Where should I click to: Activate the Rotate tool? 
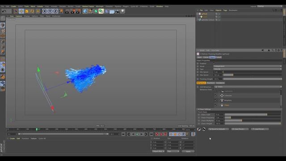[32, 11]
